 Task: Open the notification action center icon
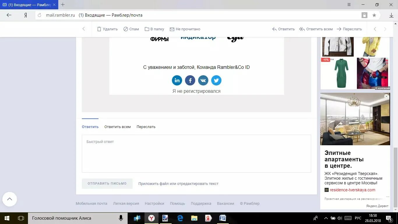coord(389,218)
